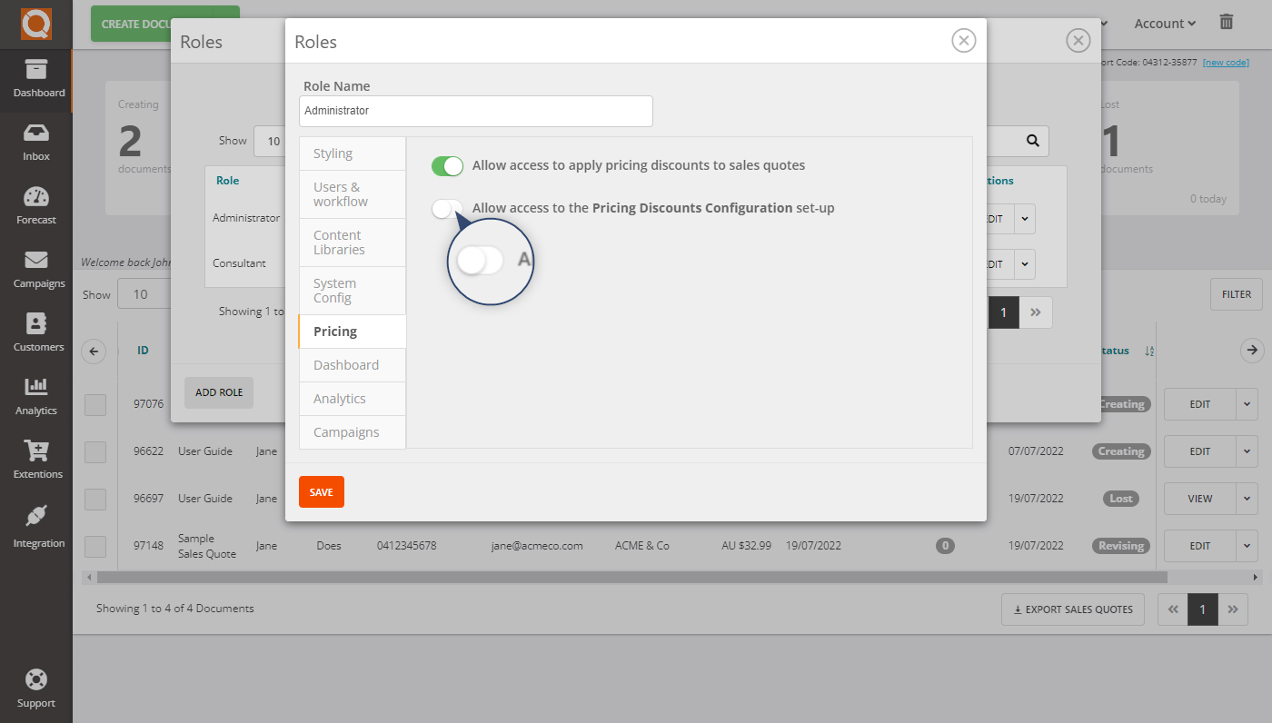Select the Inbox icon in the sidebar
The width and height of the screenshot is (1272, 723).
[x=36, y=141]
